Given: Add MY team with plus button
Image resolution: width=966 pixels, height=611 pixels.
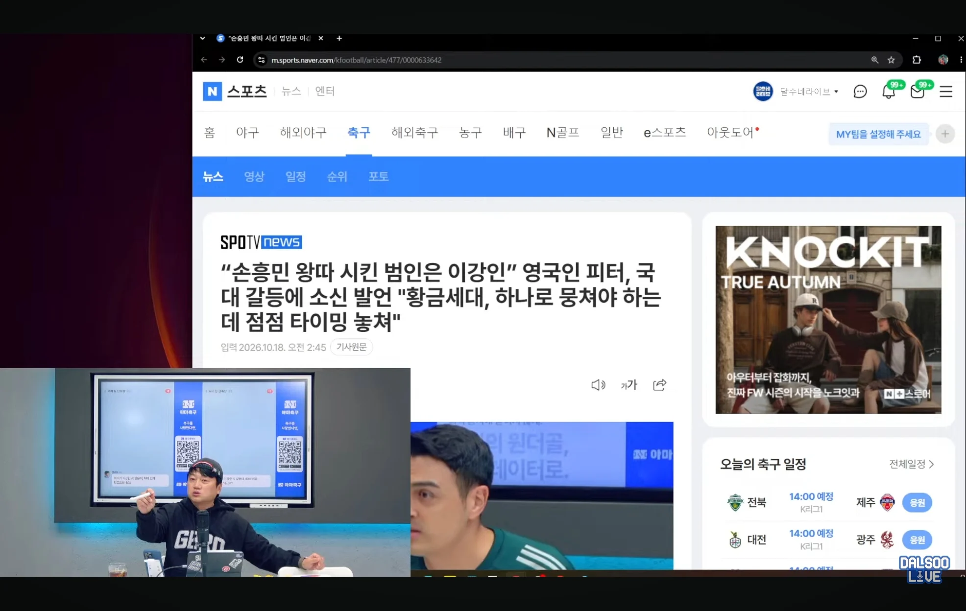Looking at the screenshot, I should [945, 134].
